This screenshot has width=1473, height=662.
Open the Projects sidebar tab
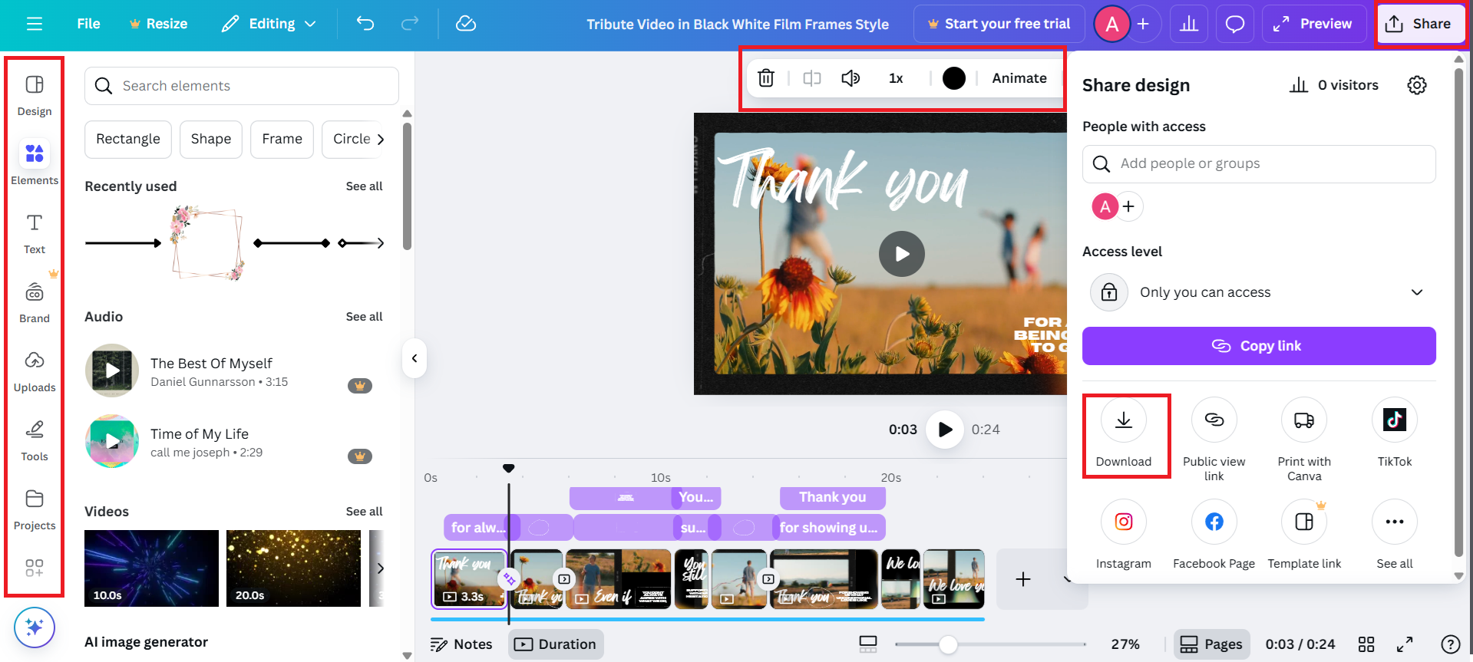(35, 509)
